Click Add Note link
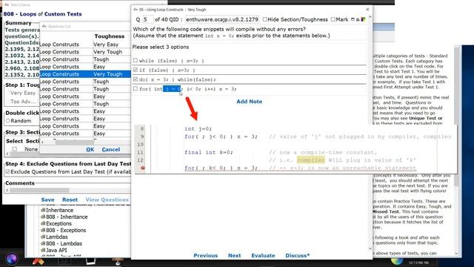Screen dimensions: 474x267 249,102
